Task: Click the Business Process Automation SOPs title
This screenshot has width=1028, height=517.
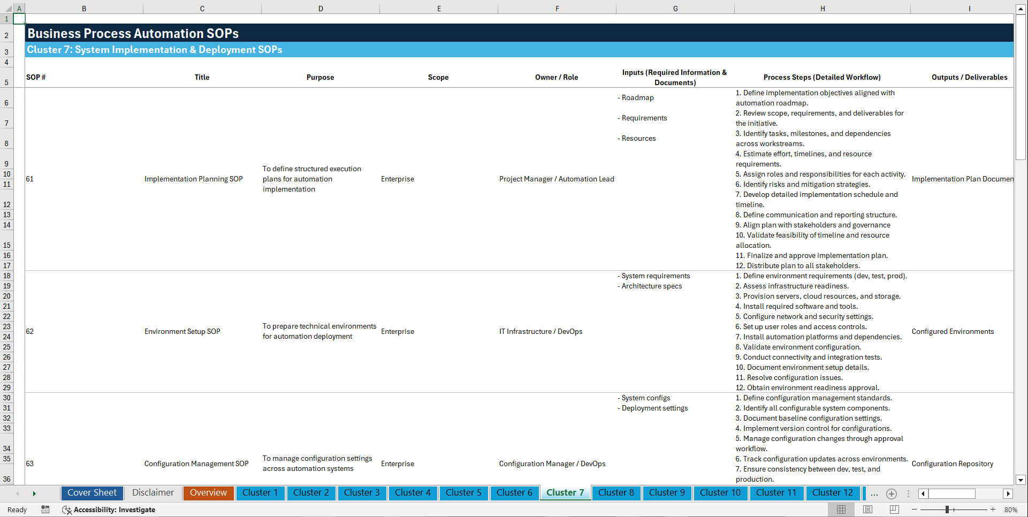Action: [133, 33]
